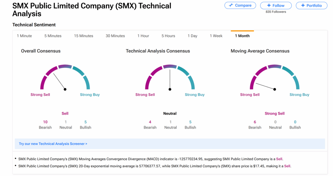Switch to the 5 Minutes tab
Screen dimensions: 333x176
(53, 36)
